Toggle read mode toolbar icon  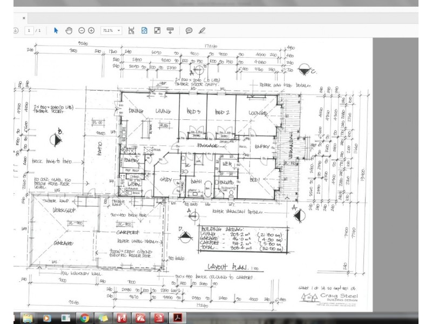(x=170, y=31)
